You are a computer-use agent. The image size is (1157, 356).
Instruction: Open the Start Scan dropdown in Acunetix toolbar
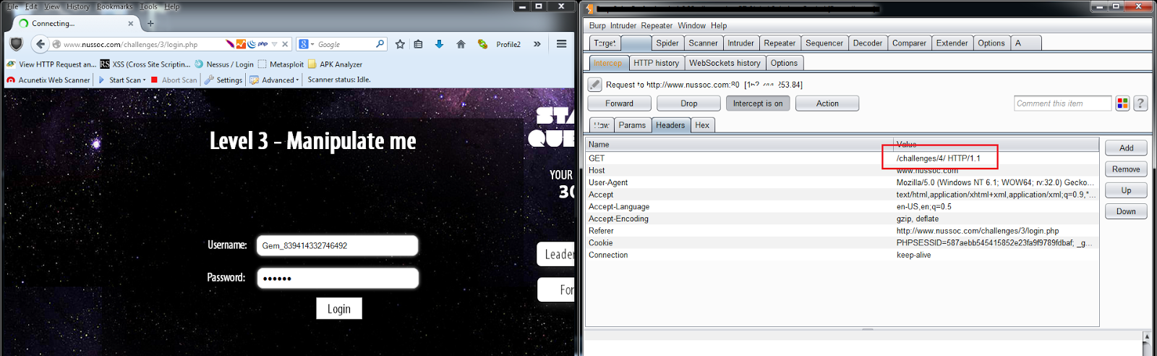click(x=122, y=80)
